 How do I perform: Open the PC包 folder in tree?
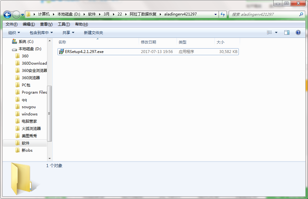coord(26,85)
